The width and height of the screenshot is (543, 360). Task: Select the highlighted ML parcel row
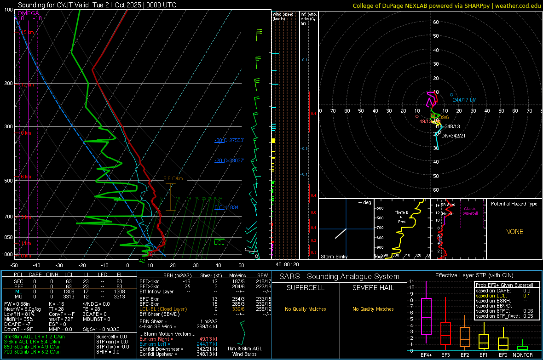coord(69,291)
